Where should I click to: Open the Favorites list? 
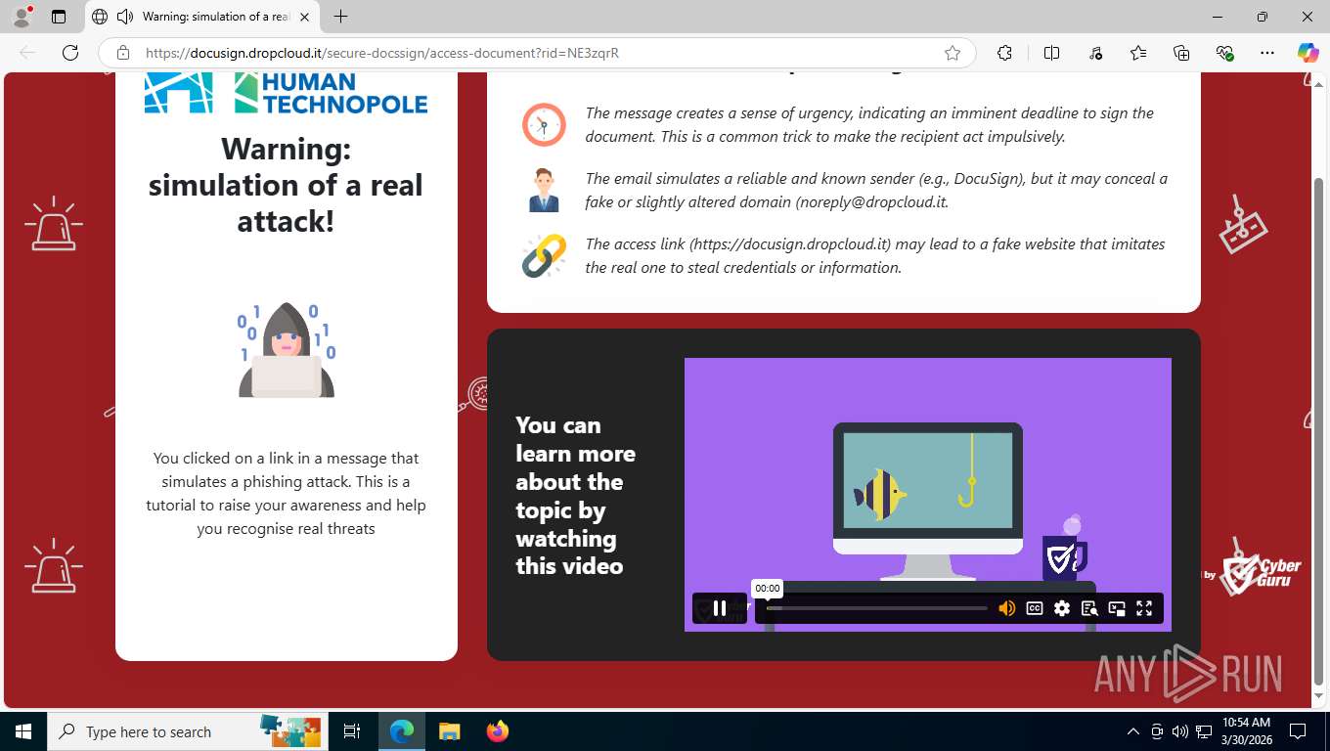pyautogui.click(x=1138, y=53)
